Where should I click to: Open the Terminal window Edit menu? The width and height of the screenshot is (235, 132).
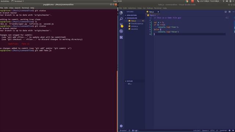[x=6, y=8]
